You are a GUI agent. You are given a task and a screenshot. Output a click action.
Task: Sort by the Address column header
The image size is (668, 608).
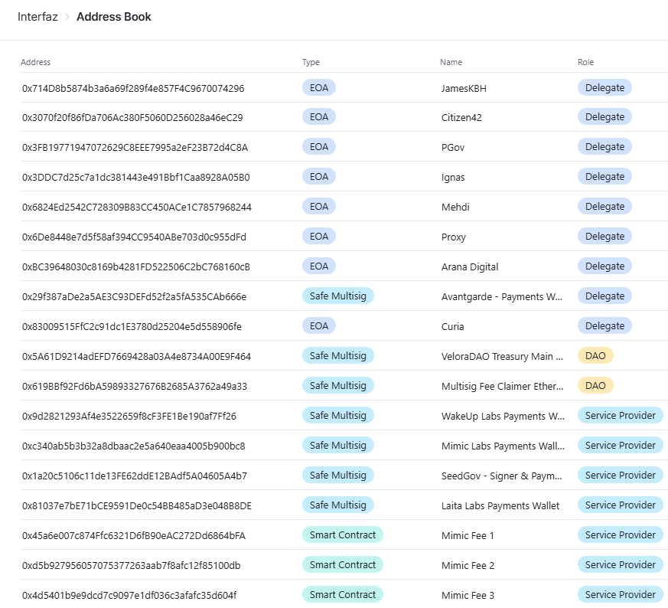(x=36, y=62)
